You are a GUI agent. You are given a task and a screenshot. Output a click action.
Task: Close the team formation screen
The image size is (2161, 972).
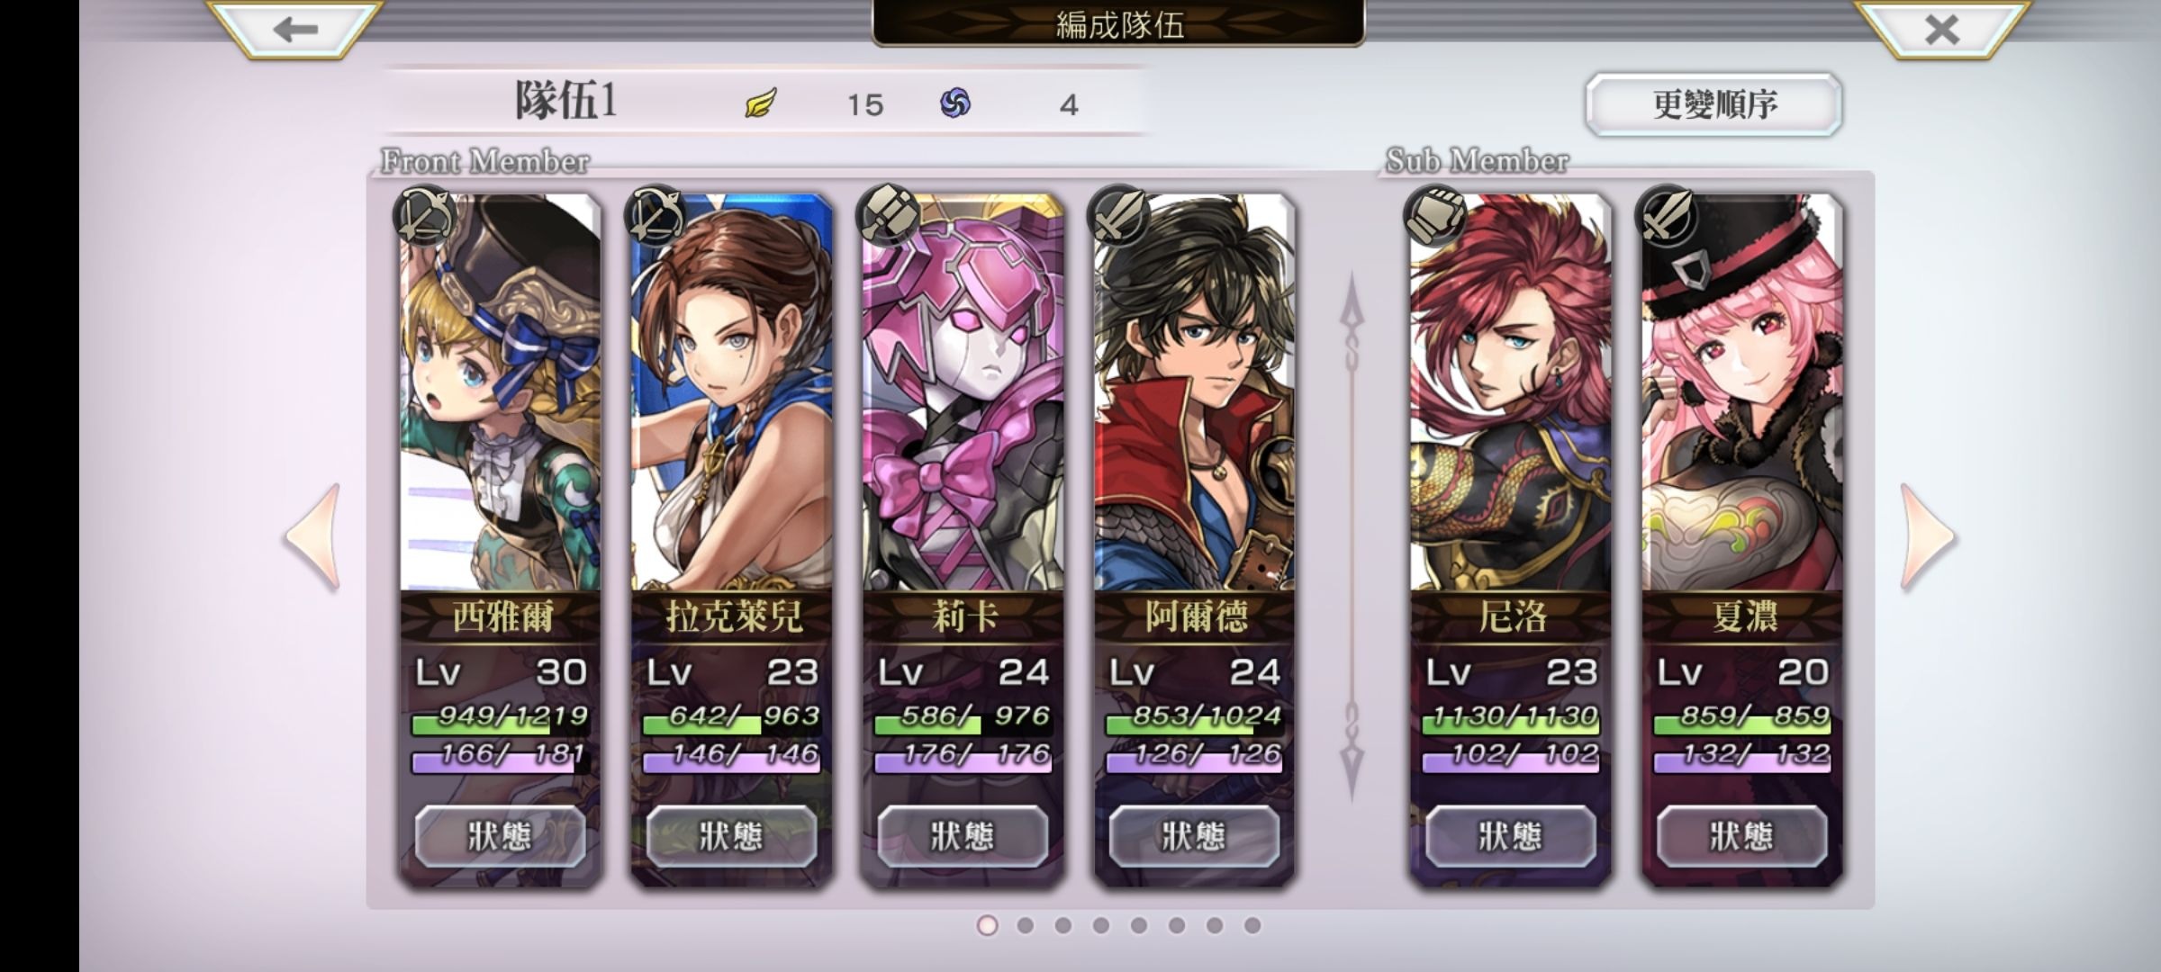pyautogui.click(x=1942, y=29)
